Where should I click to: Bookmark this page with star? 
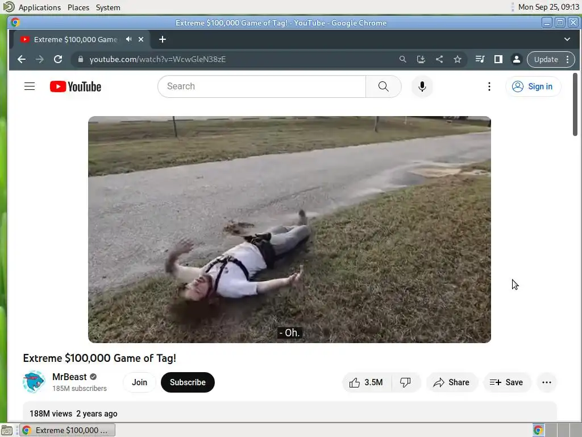[458, 59]
